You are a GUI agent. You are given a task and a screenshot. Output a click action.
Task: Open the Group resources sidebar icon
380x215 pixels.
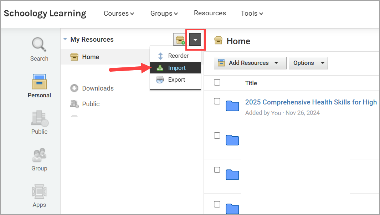click(x=39, y=155)
